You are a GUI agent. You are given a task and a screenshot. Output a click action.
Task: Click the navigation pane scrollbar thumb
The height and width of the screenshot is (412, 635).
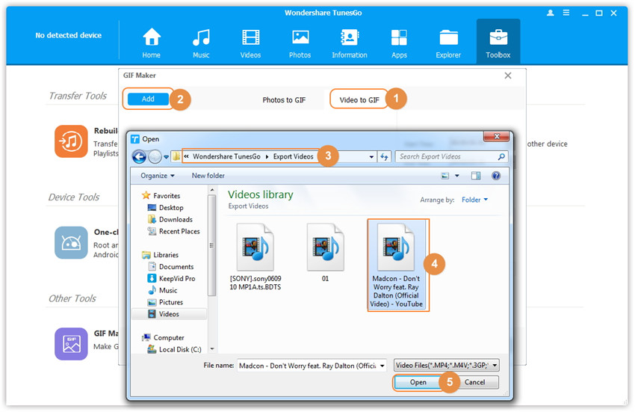[211, 245]
